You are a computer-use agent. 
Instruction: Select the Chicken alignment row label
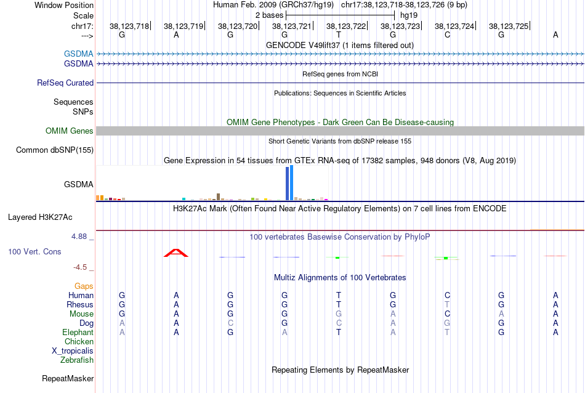pos(79,341)
